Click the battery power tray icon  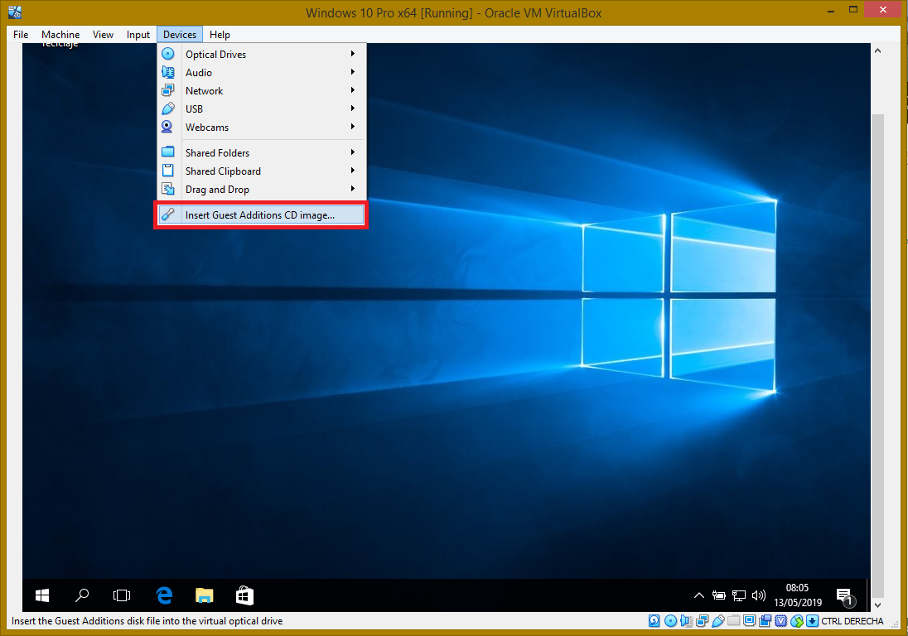718,595
